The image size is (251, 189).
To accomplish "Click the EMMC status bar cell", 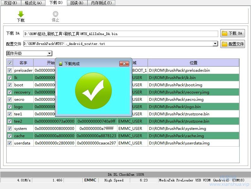I will [90, 180].
